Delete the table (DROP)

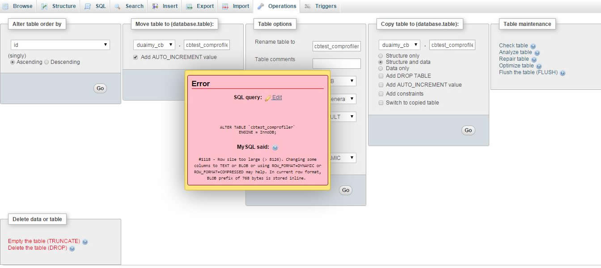38,248
